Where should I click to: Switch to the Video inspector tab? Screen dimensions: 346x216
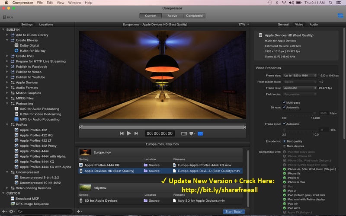click(x=299, y=25)
